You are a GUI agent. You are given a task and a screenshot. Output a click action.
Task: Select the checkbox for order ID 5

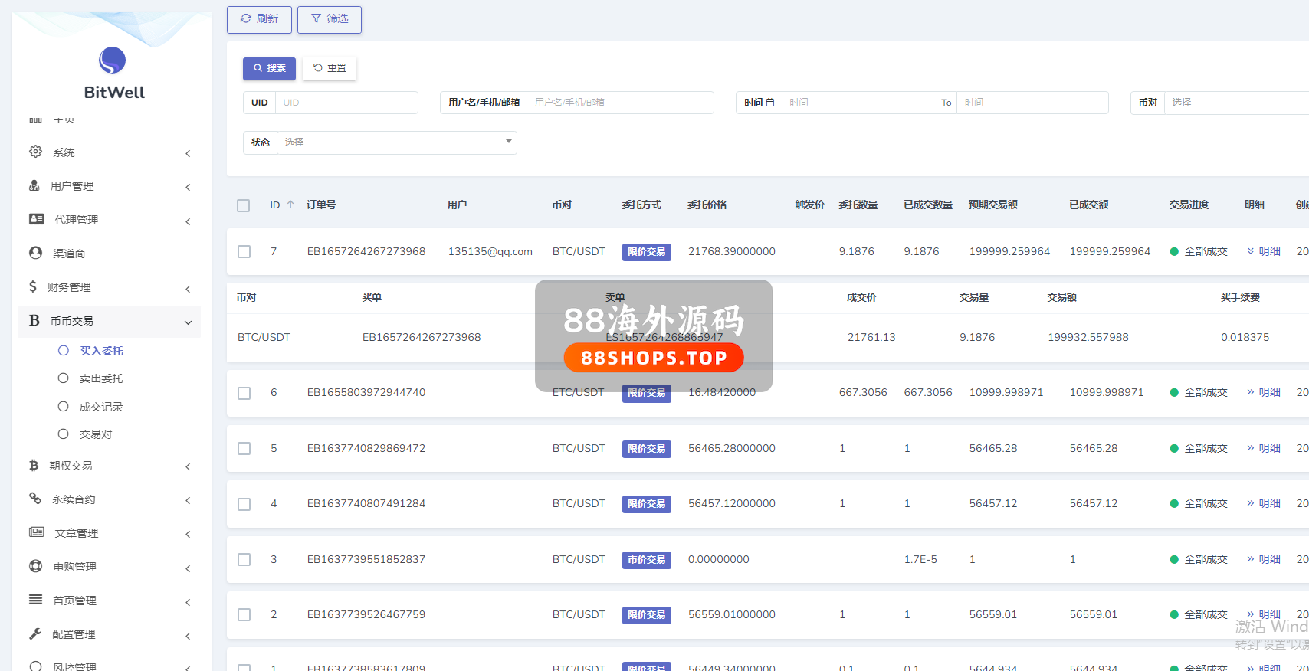[x=244, y=449]
